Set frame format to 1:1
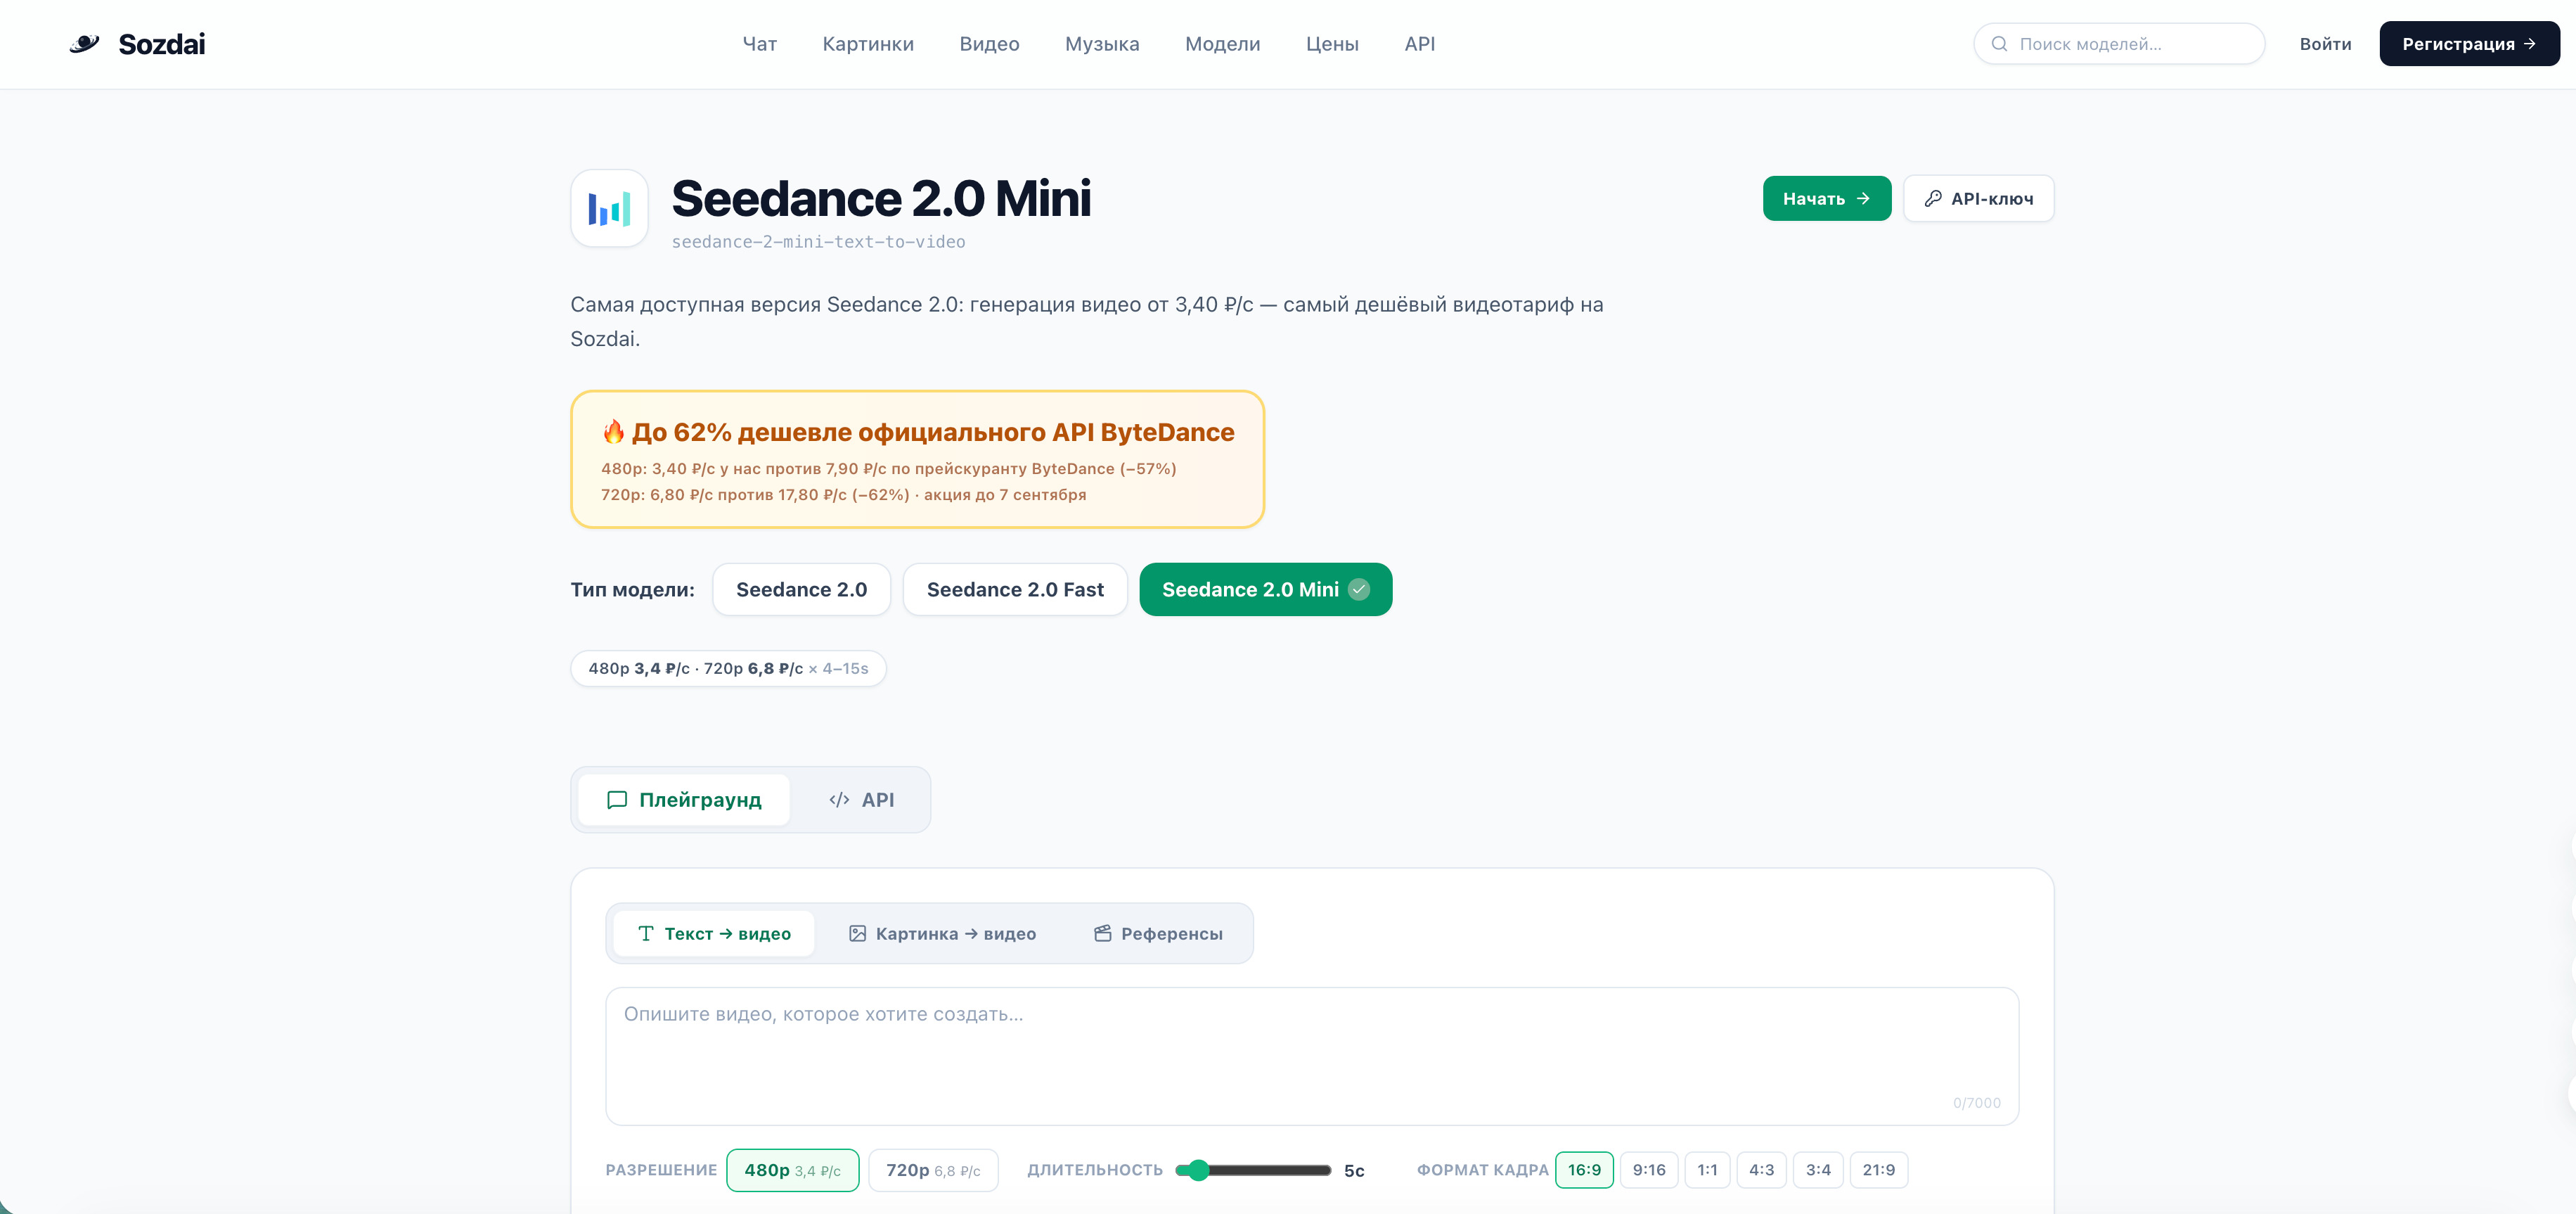Screen dimensions: 2576x1214 pos(1707,1170)
